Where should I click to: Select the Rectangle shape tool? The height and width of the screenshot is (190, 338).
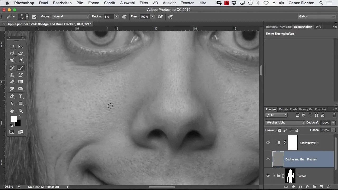point(21,103)
